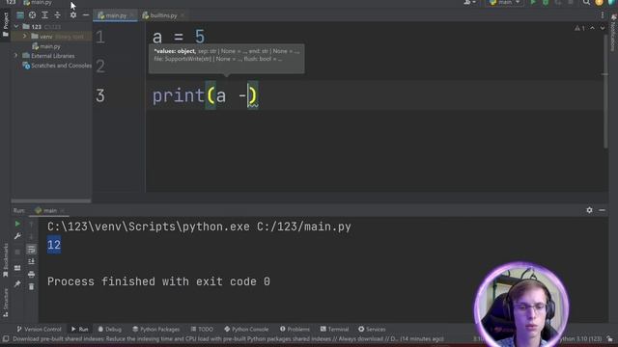Open the Version Control tool window
The height and width of the screenshot is (347, 618).
(39, 330)
